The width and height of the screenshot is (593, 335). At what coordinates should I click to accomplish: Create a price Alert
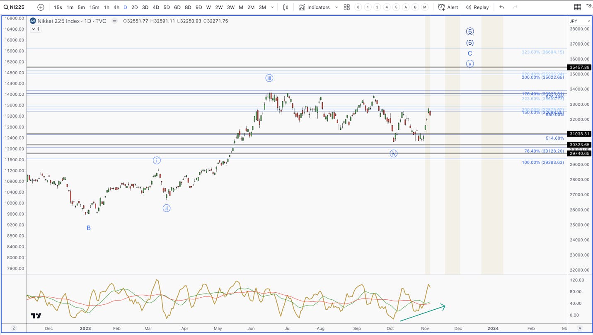tap(448, 7)
